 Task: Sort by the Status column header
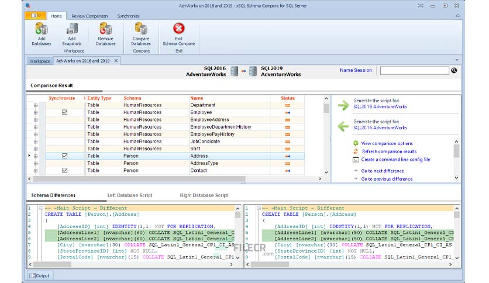[x=288, y=98]
